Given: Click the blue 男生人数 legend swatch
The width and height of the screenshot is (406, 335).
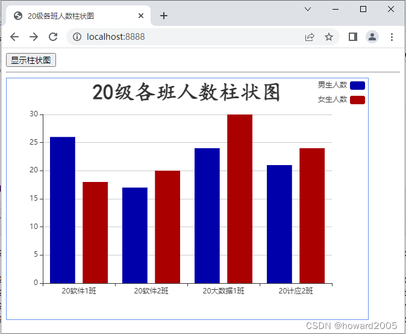Looking at the screenshot, I should 357,85.
